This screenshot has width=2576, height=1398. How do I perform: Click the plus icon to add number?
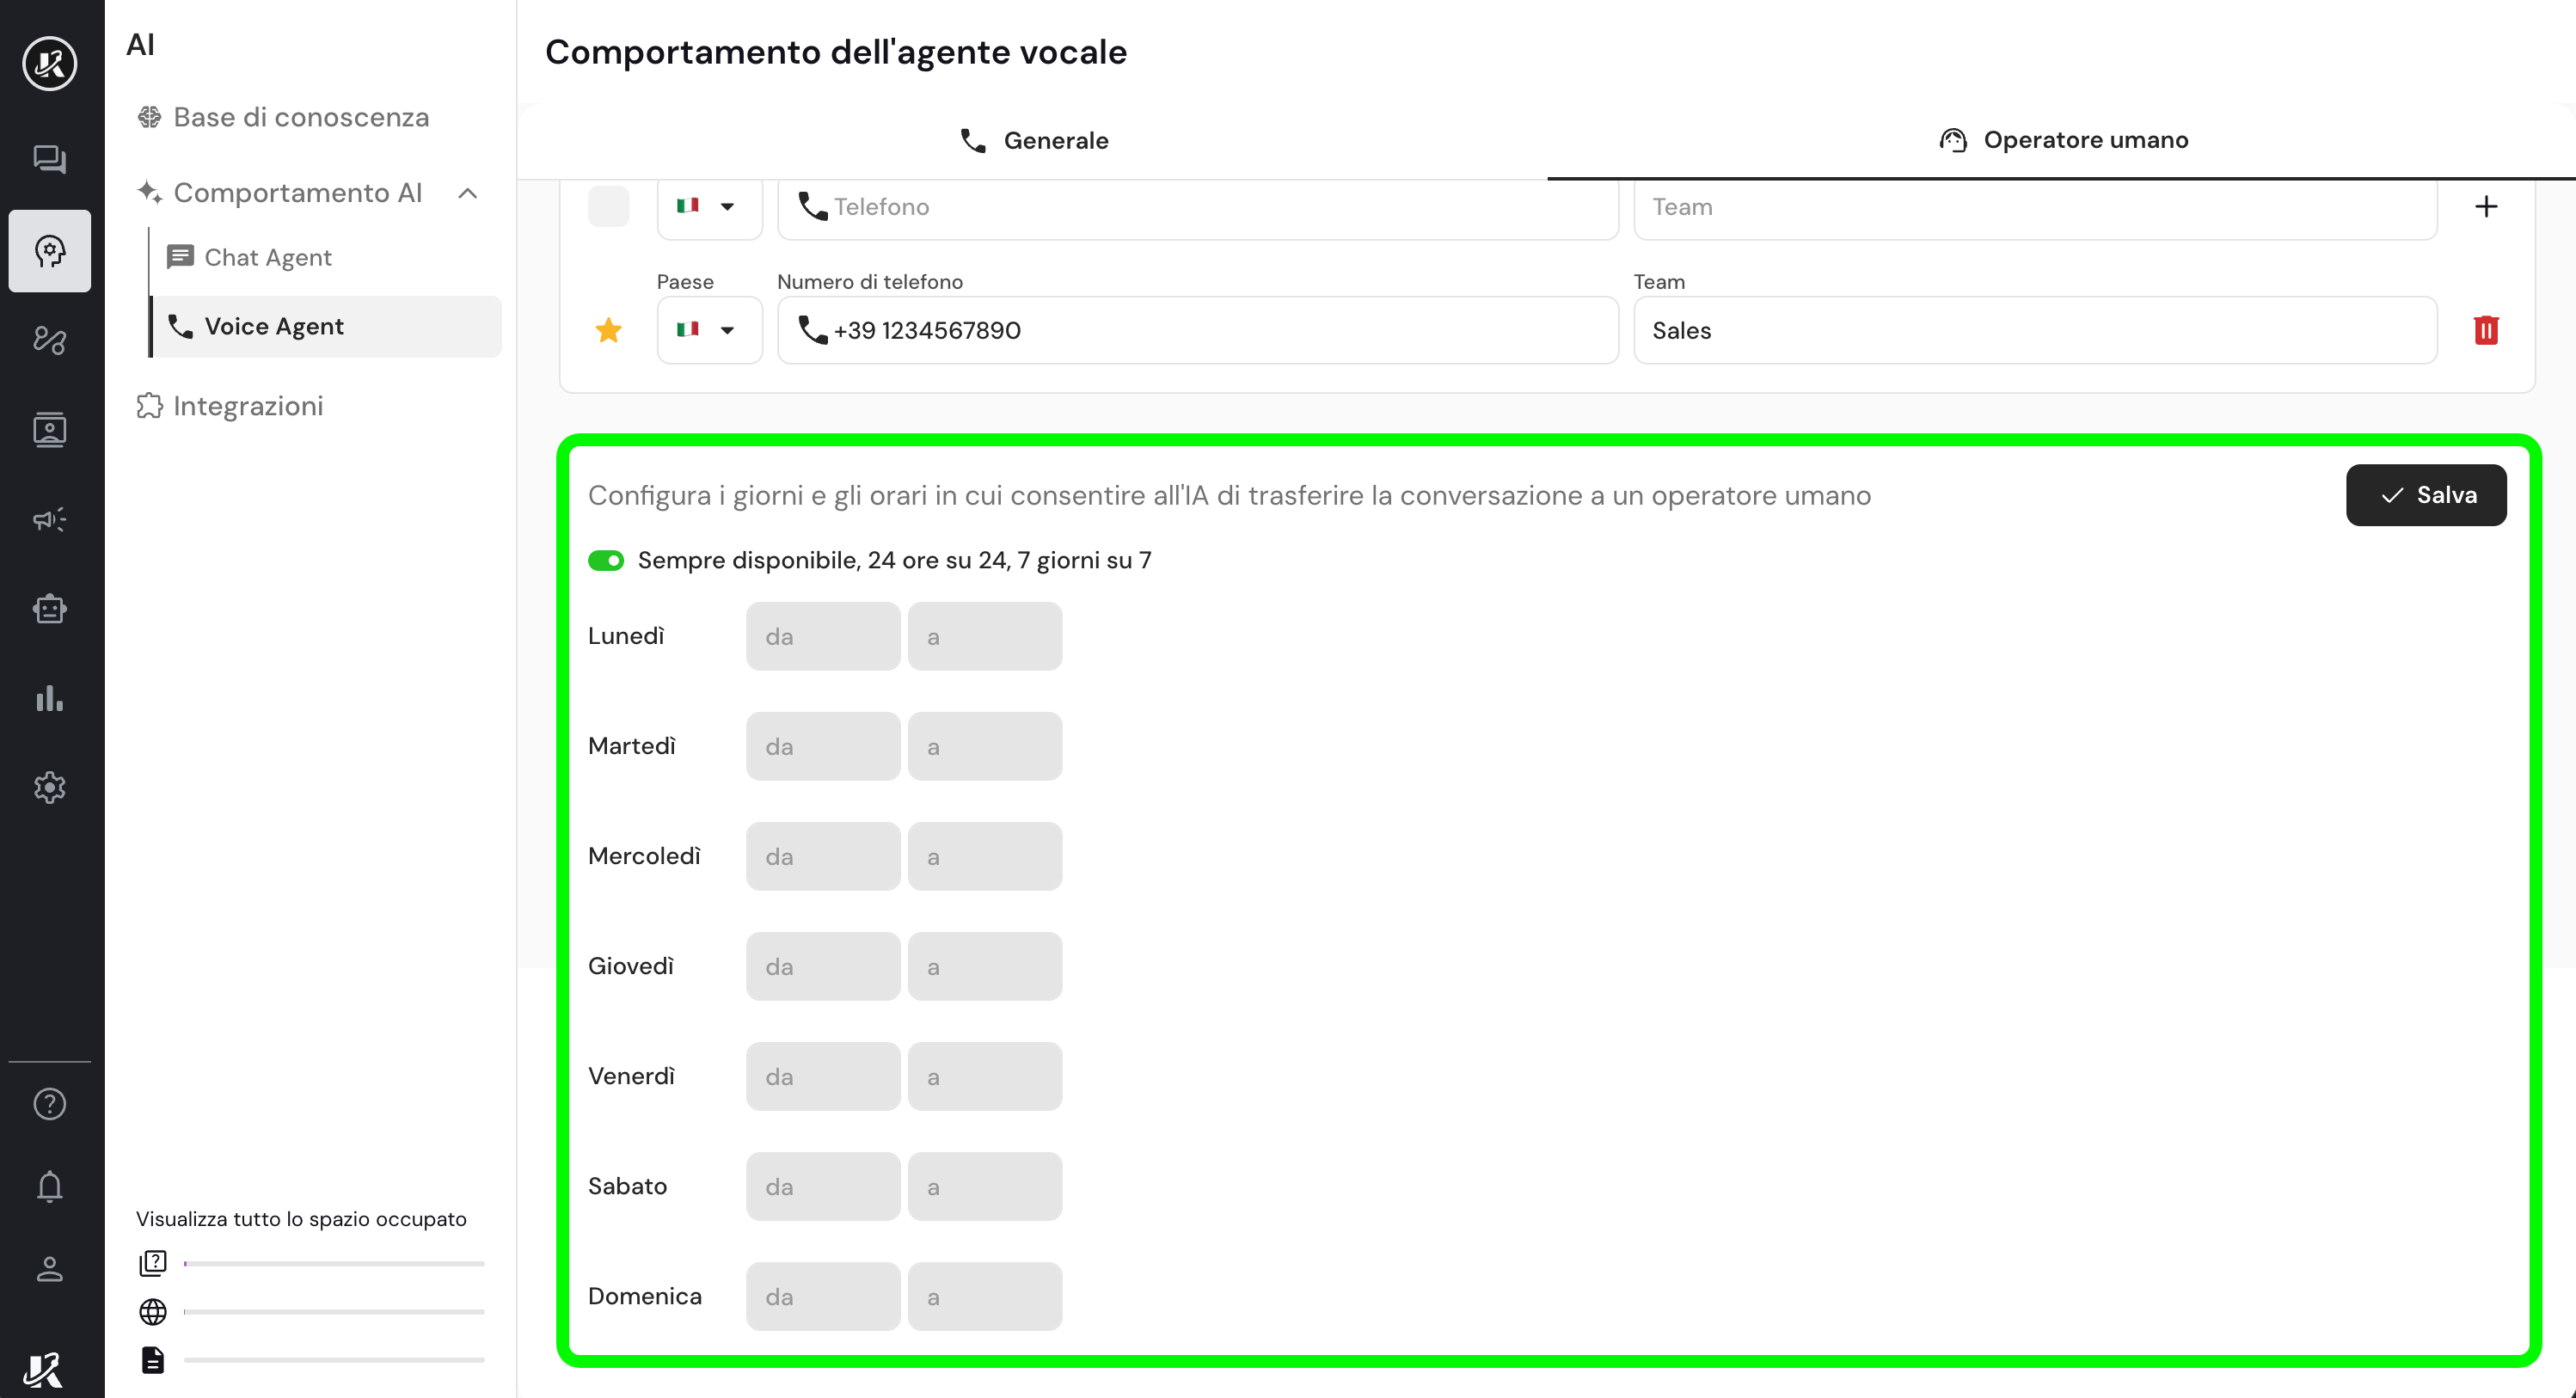pos(2485,207)
